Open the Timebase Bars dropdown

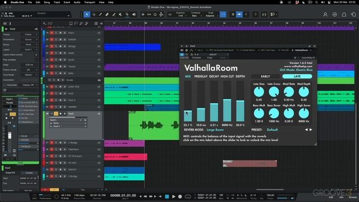[195, 16]
